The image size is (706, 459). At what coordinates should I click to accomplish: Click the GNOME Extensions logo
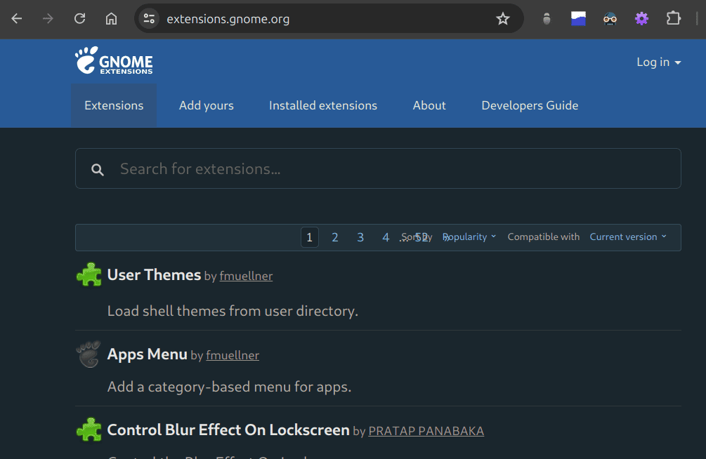114,61
